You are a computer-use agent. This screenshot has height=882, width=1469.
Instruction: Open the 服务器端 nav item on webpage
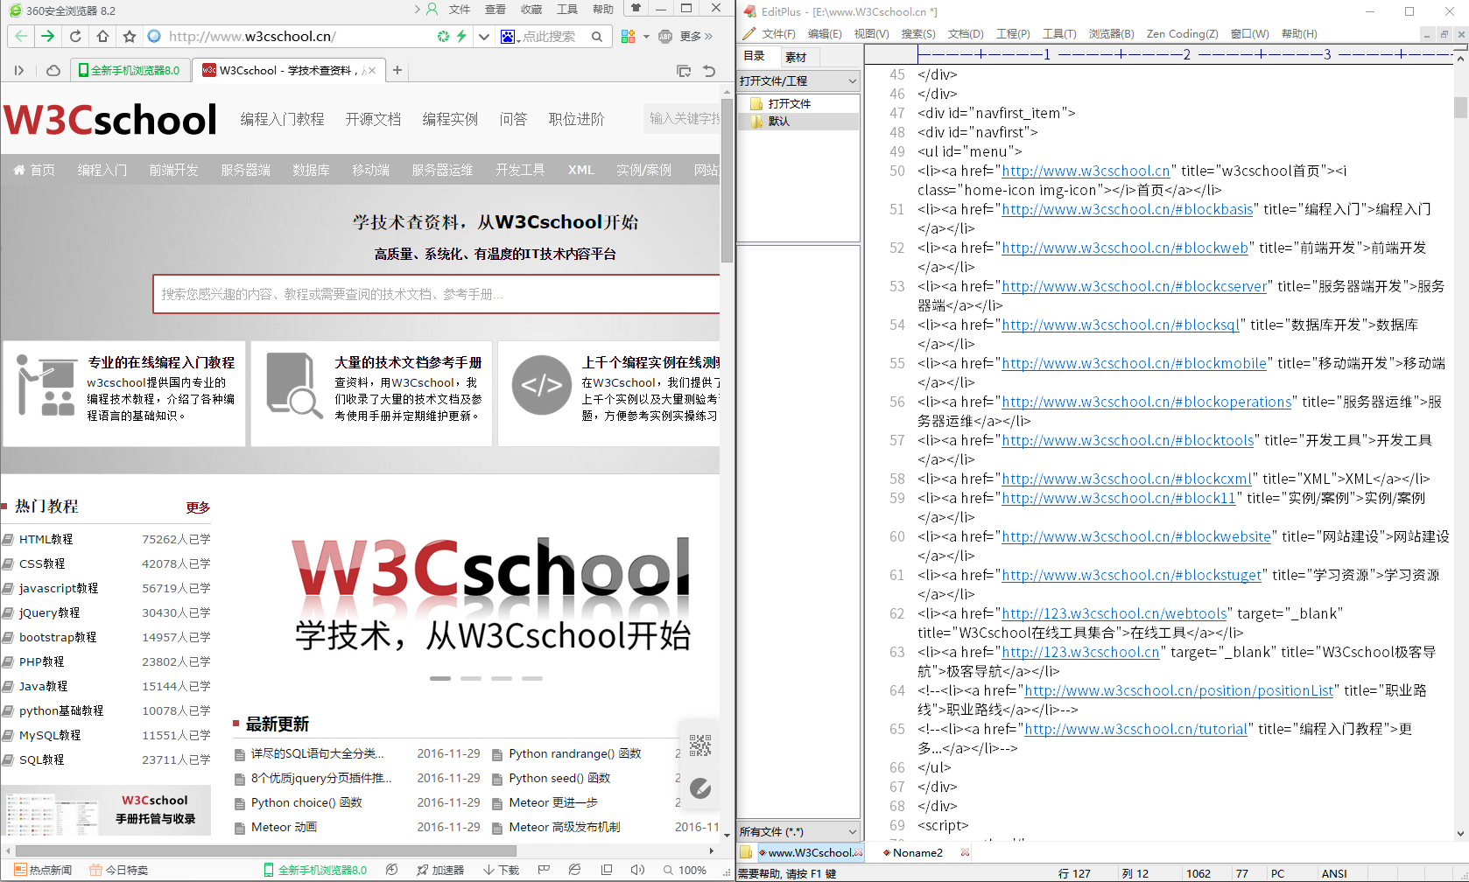[x=246, y=170]
